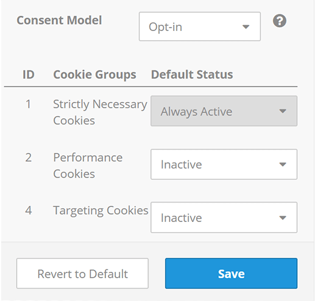
Task: Select the Performance Cookies group label
Action: point(88,165)
